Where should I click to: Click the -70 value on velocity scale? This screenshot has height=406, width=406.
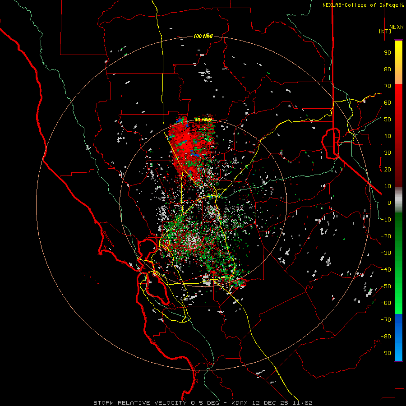[x=386, y=320]
